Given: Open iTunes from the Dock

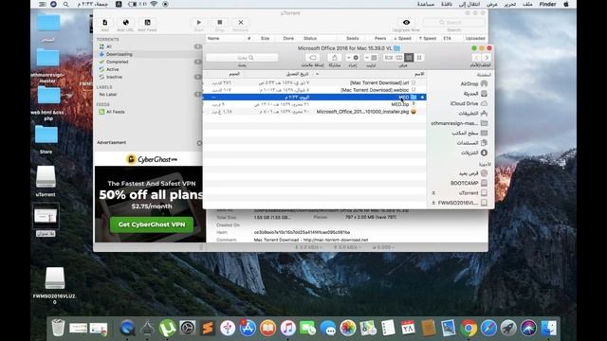Looking at the screenshot, I should point(288,329).
